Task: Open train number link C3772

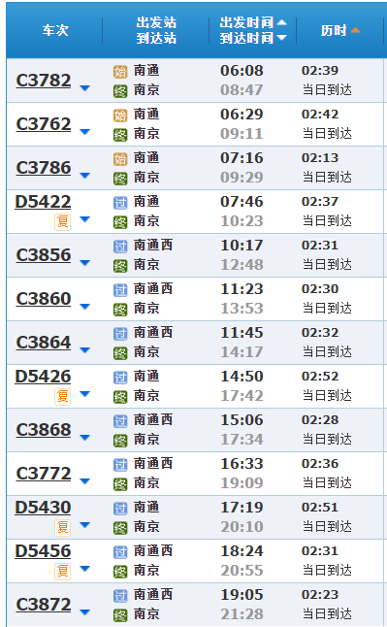Action: click(x=44, y=474)
